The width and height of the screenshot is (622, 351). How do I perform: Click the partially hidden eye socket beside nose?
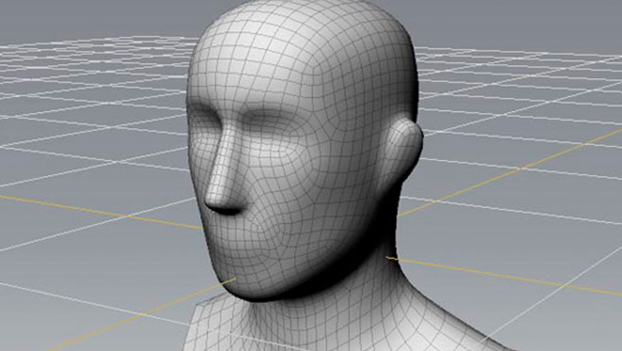205,113
